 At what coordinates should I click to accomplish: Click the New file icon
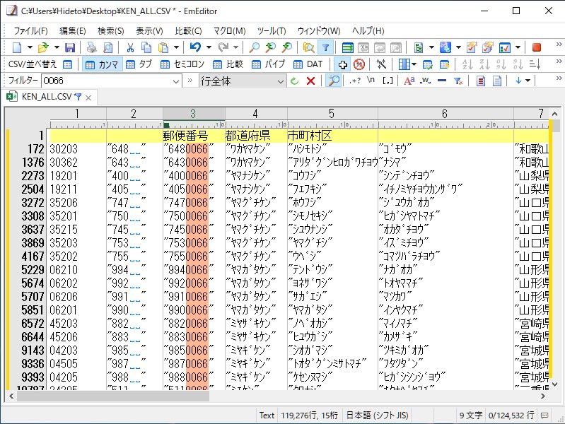(17, 47)
